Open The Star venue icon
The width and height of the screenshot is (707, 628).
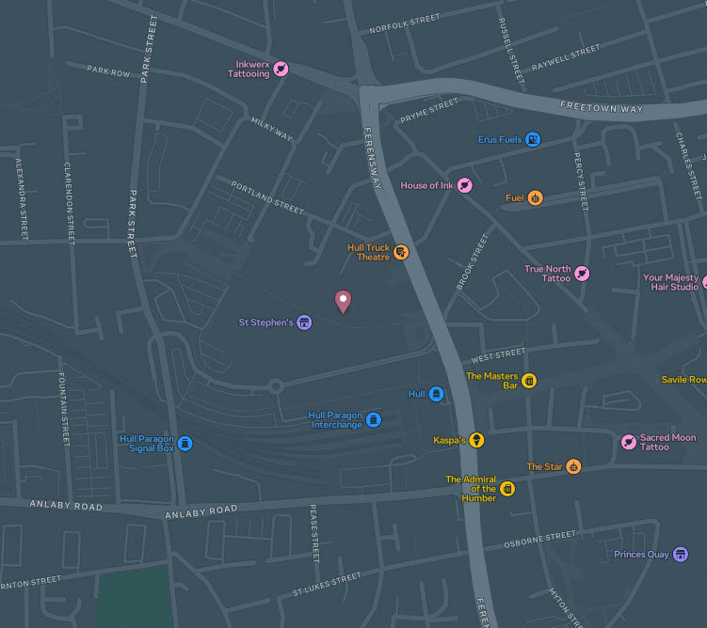(573, 466)
